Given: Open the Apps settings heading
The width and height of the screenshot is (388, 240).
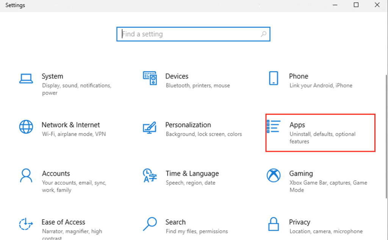Looking at the screenshot, I should pyautogui.click(x=297, y=125).
